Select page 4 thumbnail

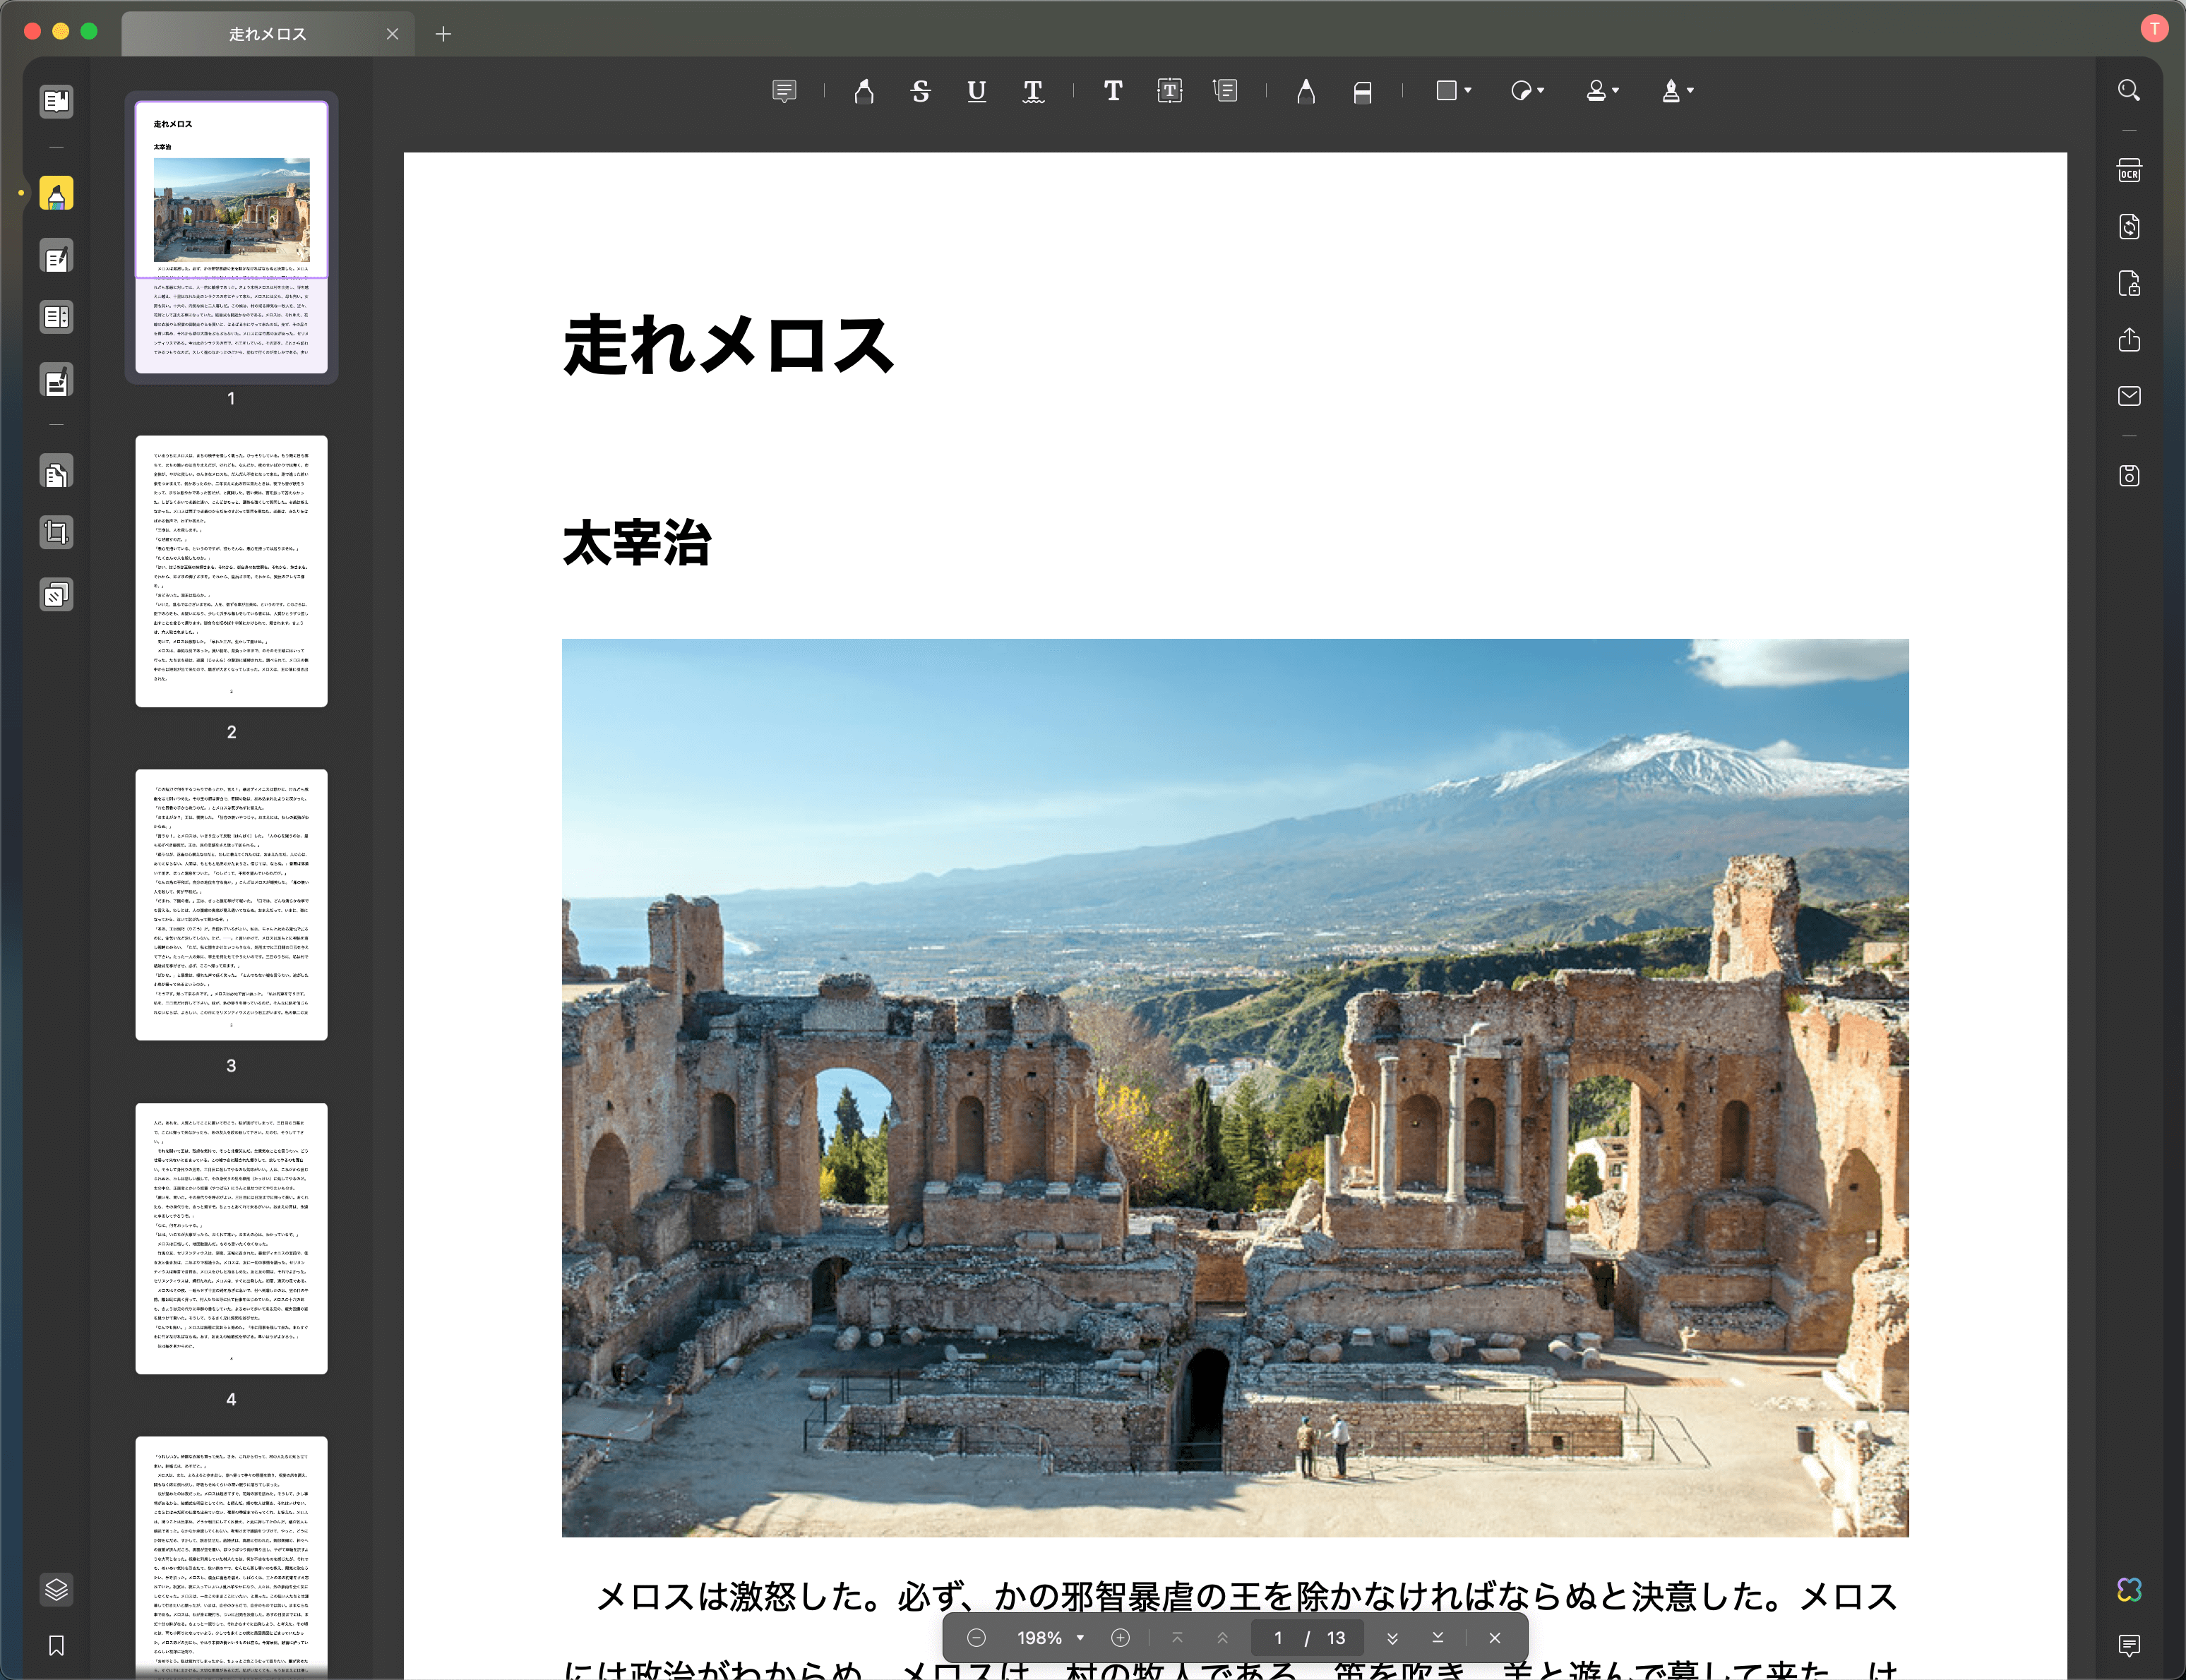click(231, 1239)
